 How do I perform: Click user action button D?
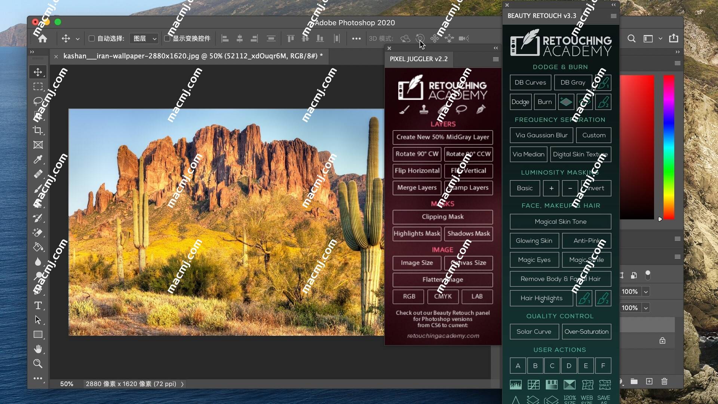pyautogui.click(x=569, y=366)
